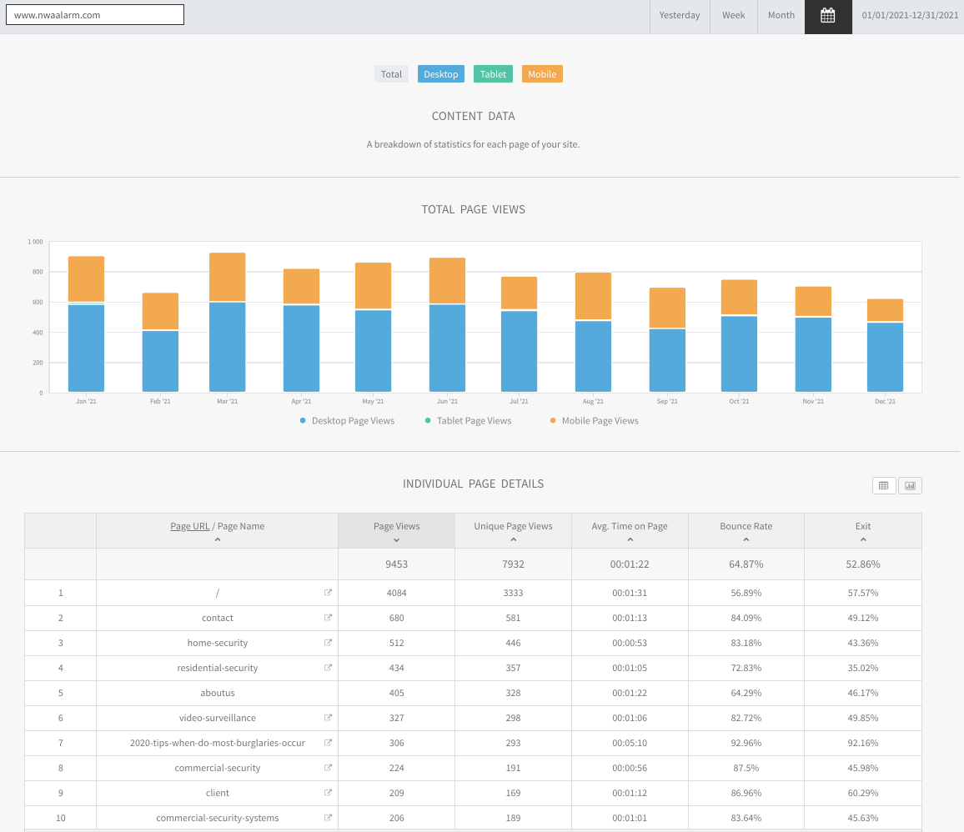
Task: Click the March '21 mobile bar segment
Action: (x=227, y=277)
